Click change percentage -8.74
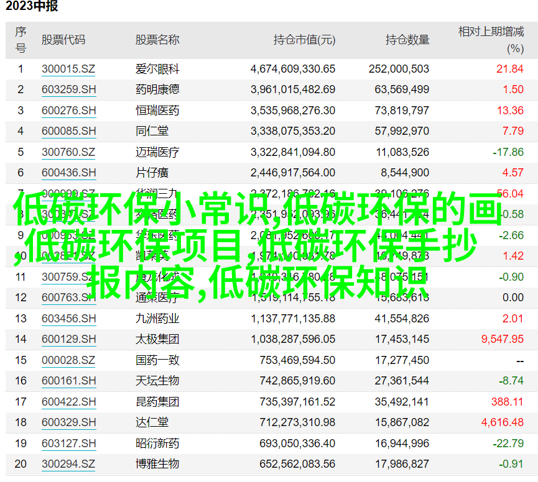538x482 pixels. click(x=511, y=381)
